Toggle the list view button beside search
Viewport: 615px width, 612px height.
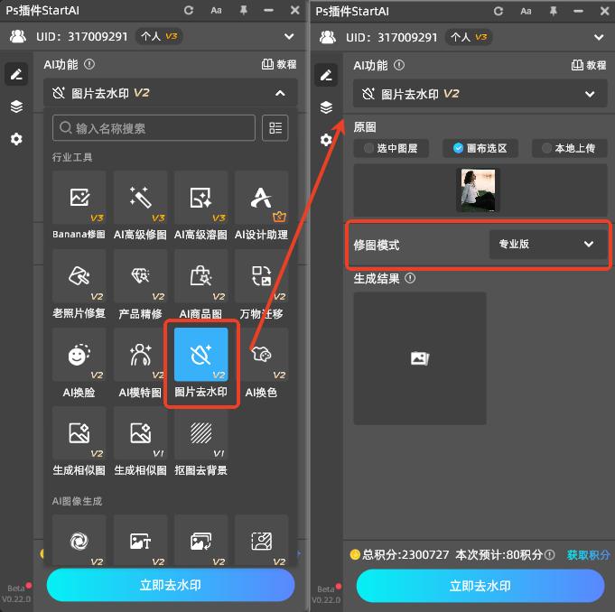click(275, 128)
